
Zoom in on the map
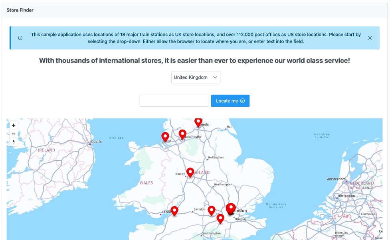(13, 125)
